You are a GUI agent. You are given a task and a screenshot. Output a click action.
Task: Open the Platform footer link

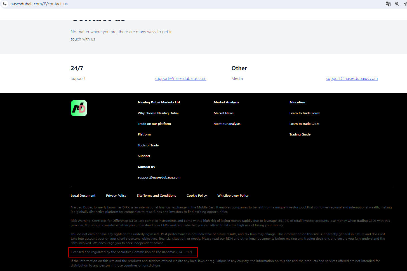[x=144, y=134]
